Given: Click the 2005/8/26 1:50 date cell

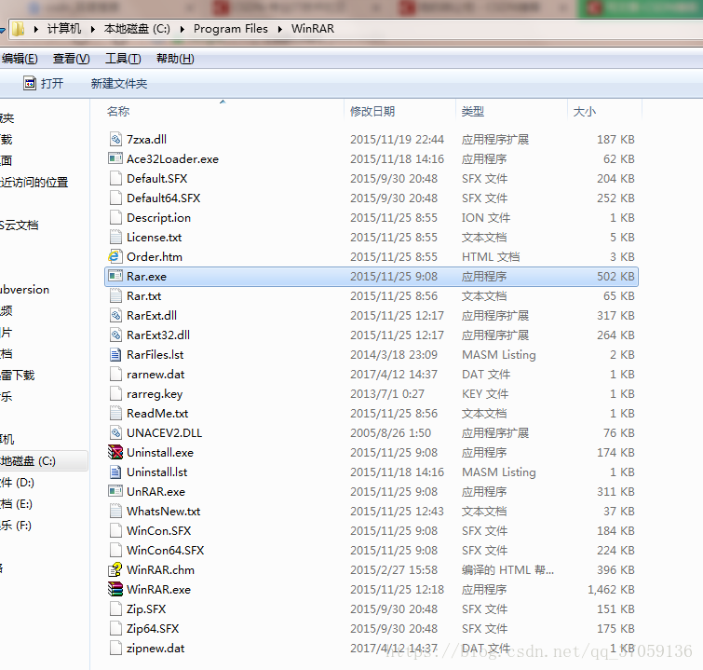Looking at the screenshot, I should pos(390,432).
